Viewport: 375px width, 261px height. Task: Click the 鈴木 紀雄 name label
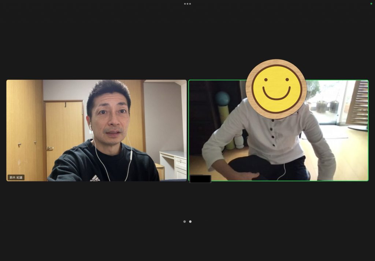(x=16, y=177)
